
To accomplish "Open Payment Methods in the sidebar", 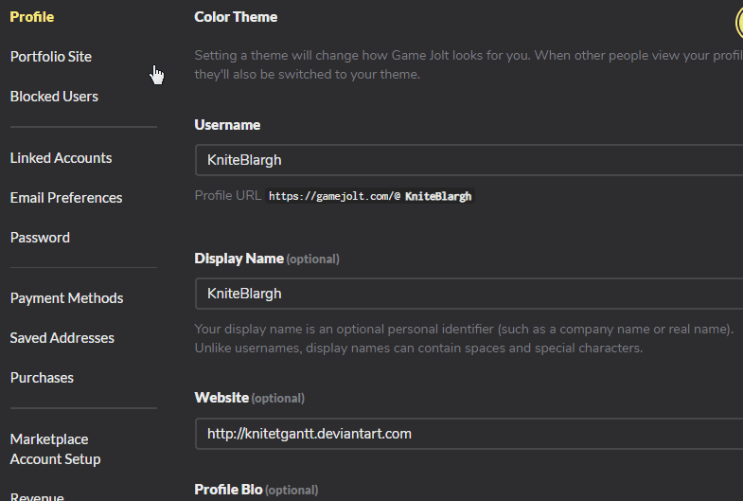I will pos(66,298).
